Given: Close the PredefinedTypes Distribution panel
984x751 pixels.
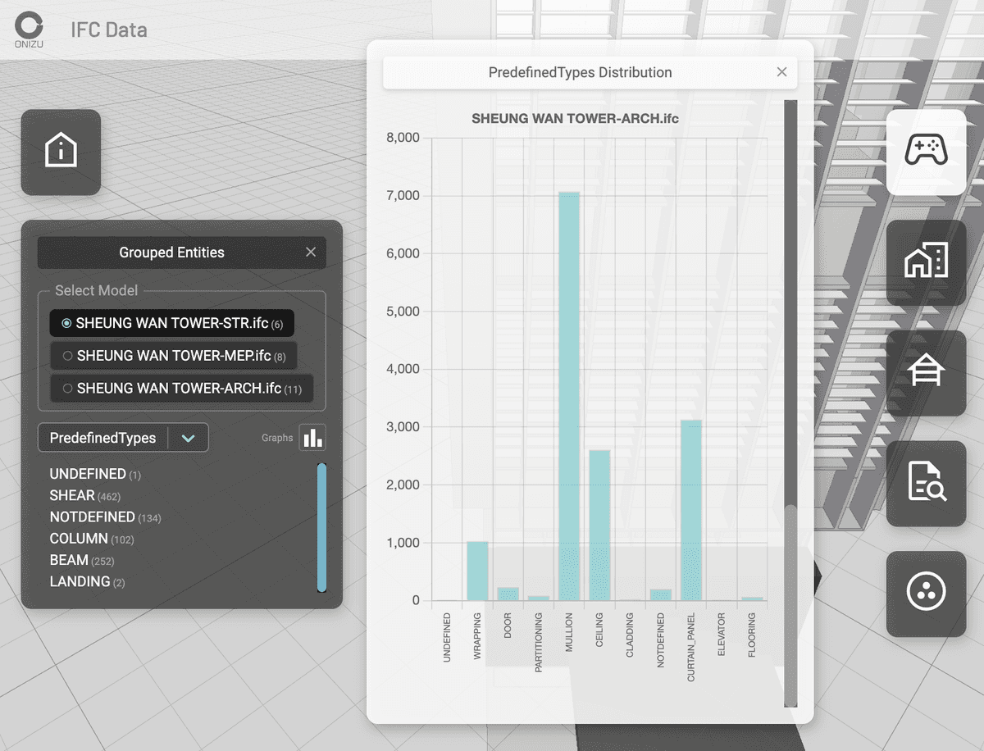Looking at the screenshot, I should tap(781, 71).
